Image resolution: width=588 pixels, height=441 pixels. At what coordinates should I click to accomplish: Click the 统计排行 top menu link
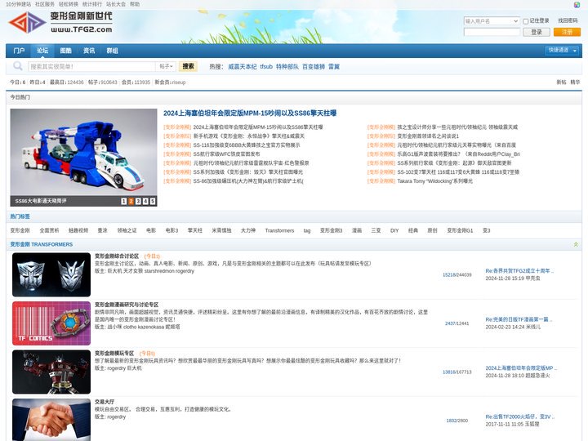tap(92, 5)
